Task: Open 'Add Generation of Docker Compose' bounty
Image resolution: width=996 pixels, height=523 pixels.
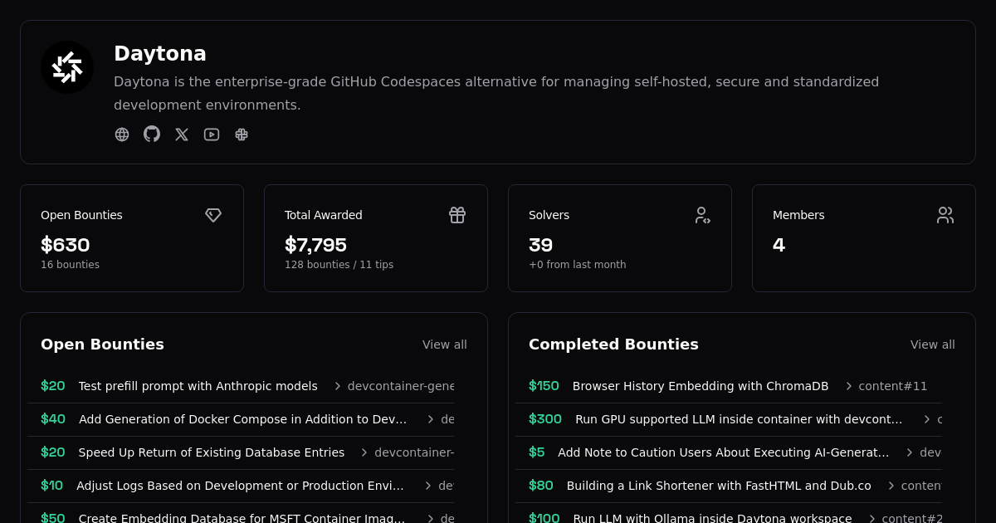Action: pos(242,419)
